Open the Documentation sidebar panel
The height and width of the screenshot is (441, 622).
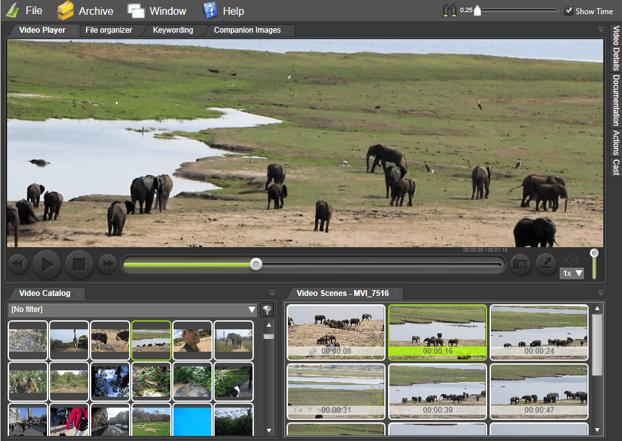coord(615,99)
